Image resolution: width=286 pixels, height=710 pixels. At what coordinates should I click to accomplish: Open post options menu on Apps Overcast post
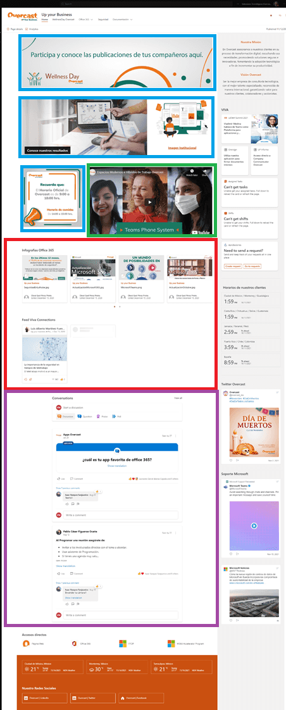pyautogui.click(x=175, y=435)
